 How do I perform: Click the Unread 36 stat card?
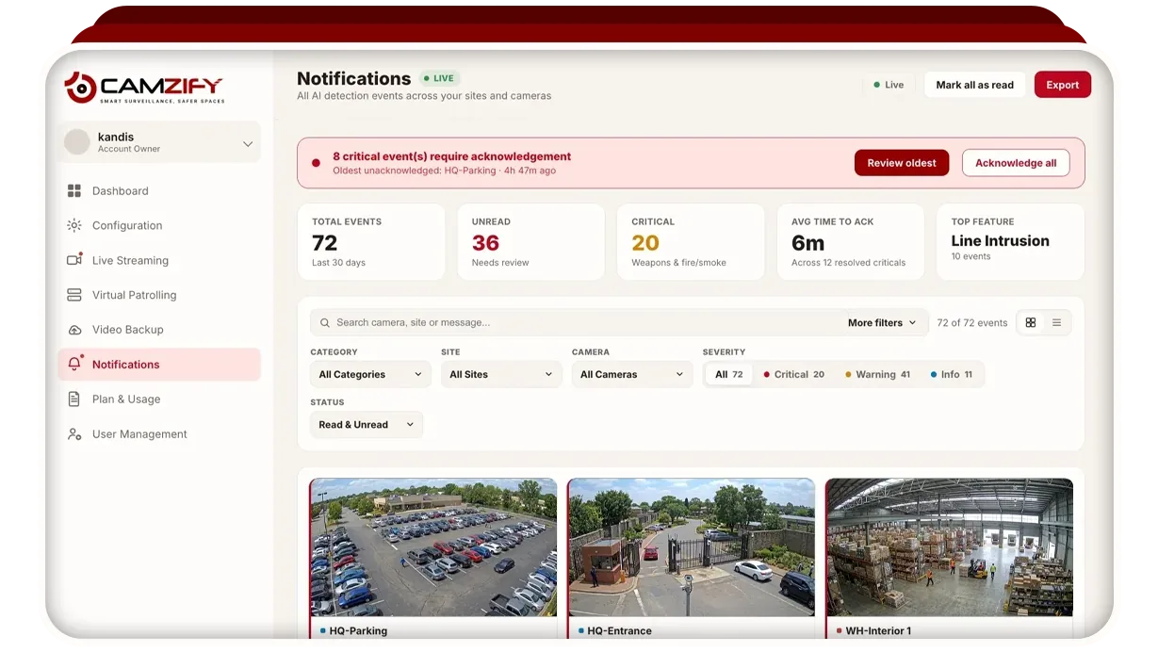[x=530, y=242]
